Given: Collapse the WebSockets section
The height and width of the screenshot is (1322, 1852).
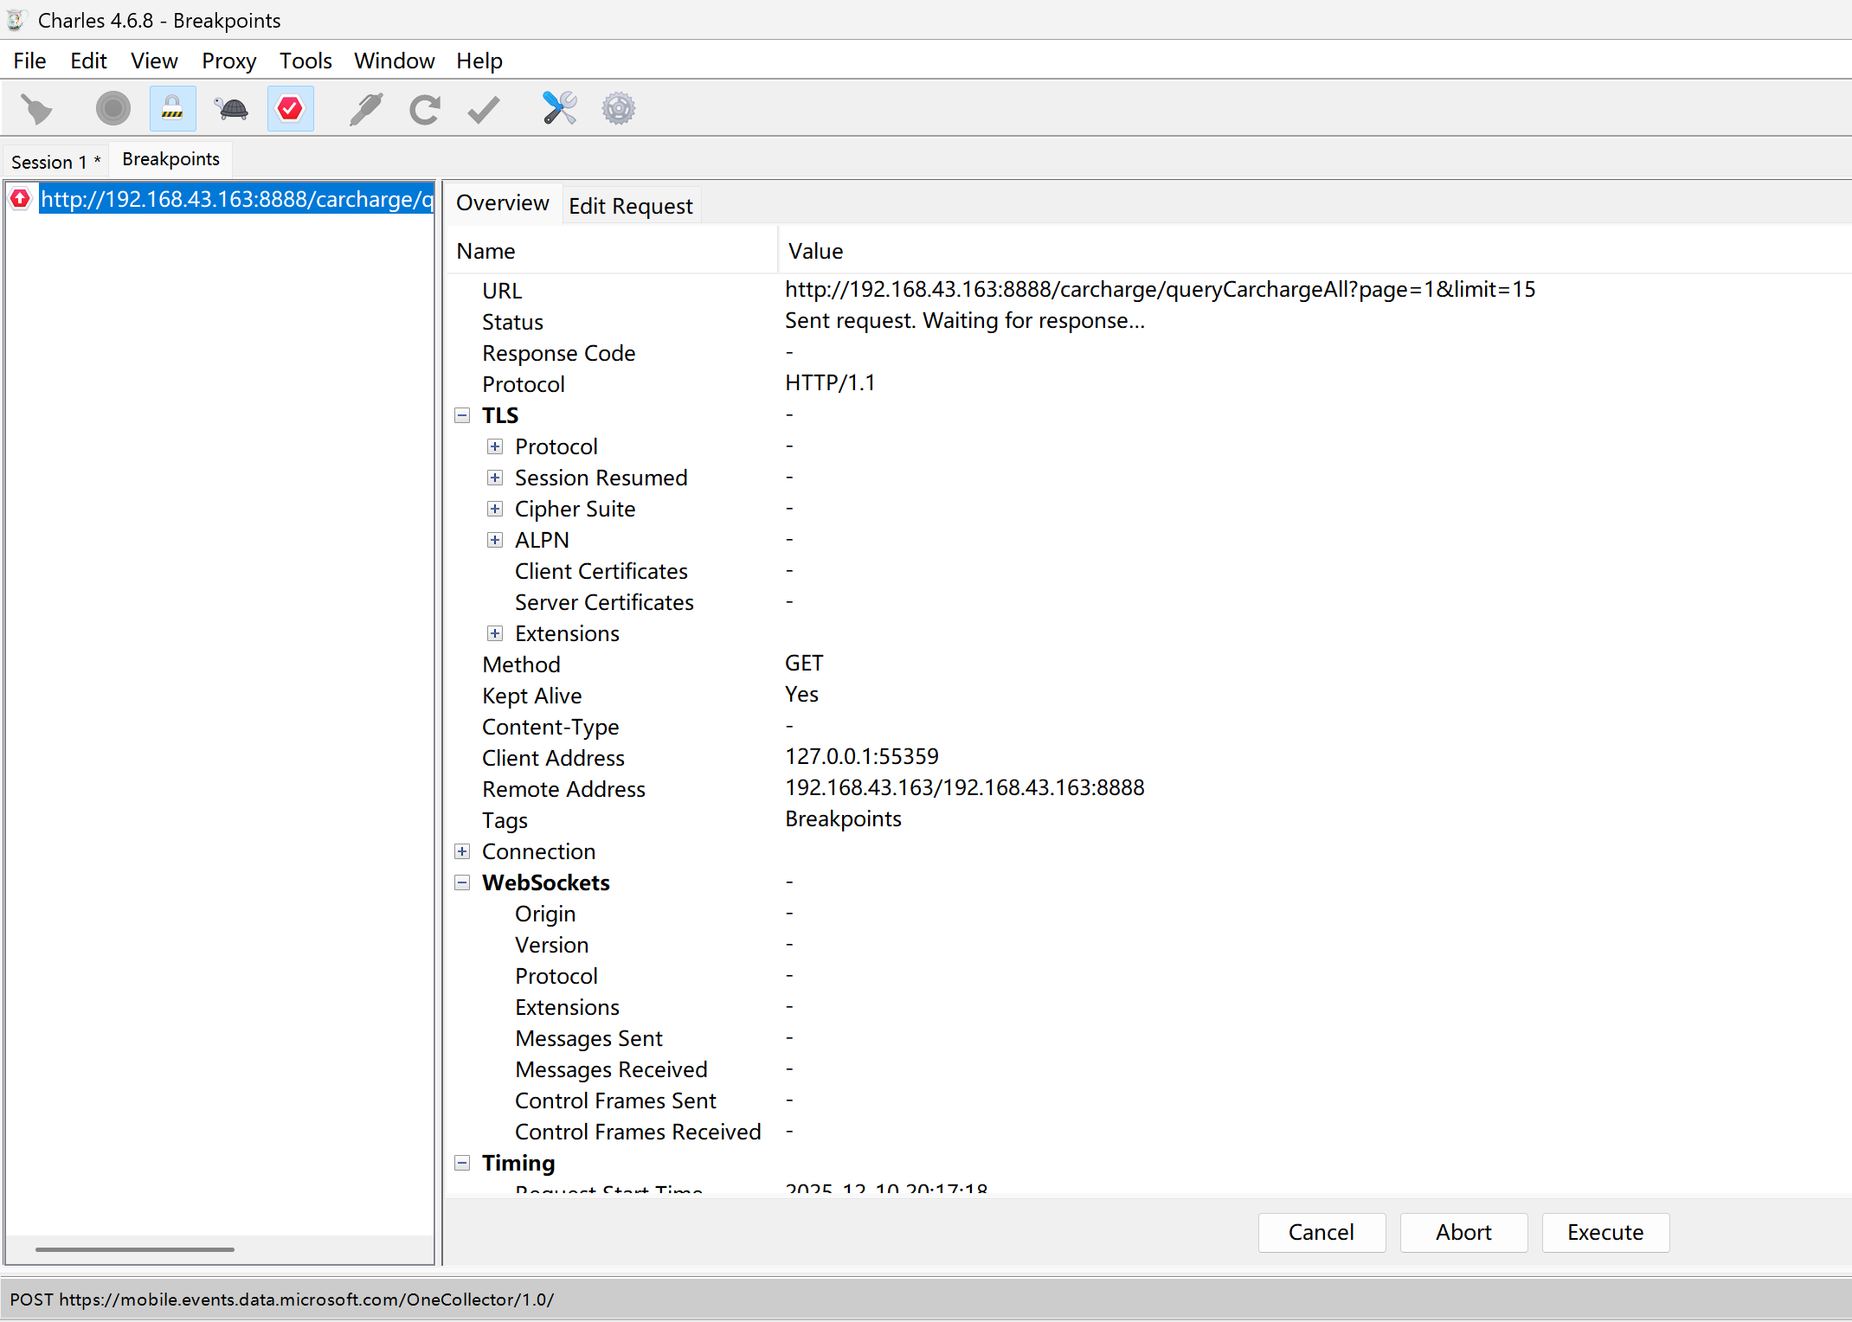Looking at the screenshot, I should [x=463, y=882].
